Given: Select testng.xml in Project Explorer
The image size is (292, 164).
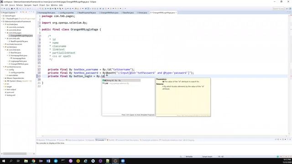Looking at the screenshot, I should pos(11,95).
